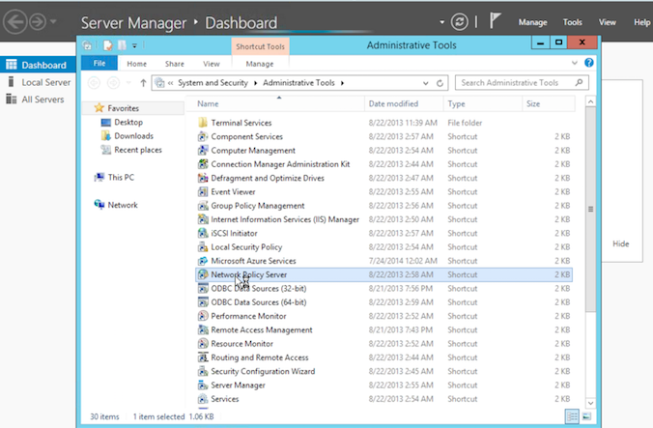Select the Computer Management shortcut icon

click(203, 150)
